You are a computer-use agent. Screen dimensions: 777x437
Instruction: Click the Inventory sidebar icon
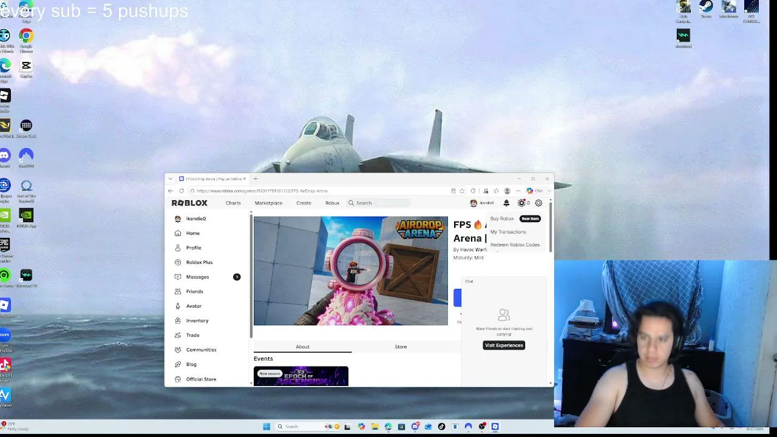(x=178, y=320)
